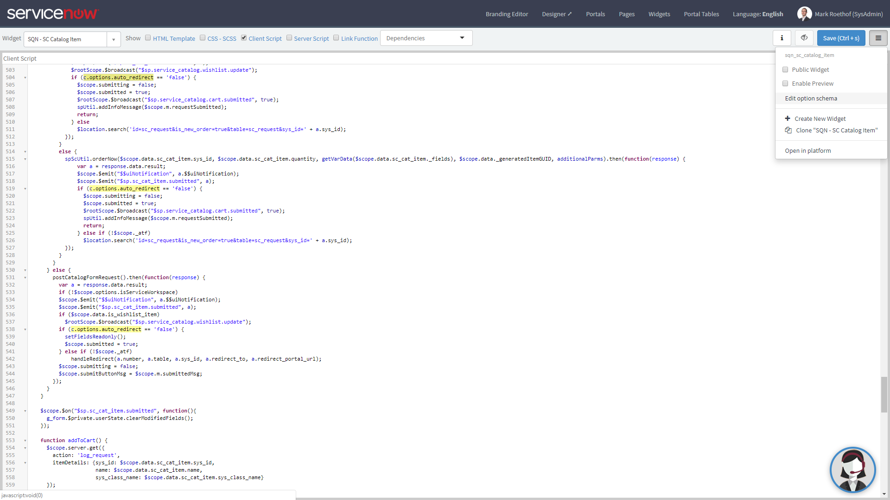The height and width of the screenshot is (500, 890).
Task: Click the ServiceNow logo
Action: (52, 13)
